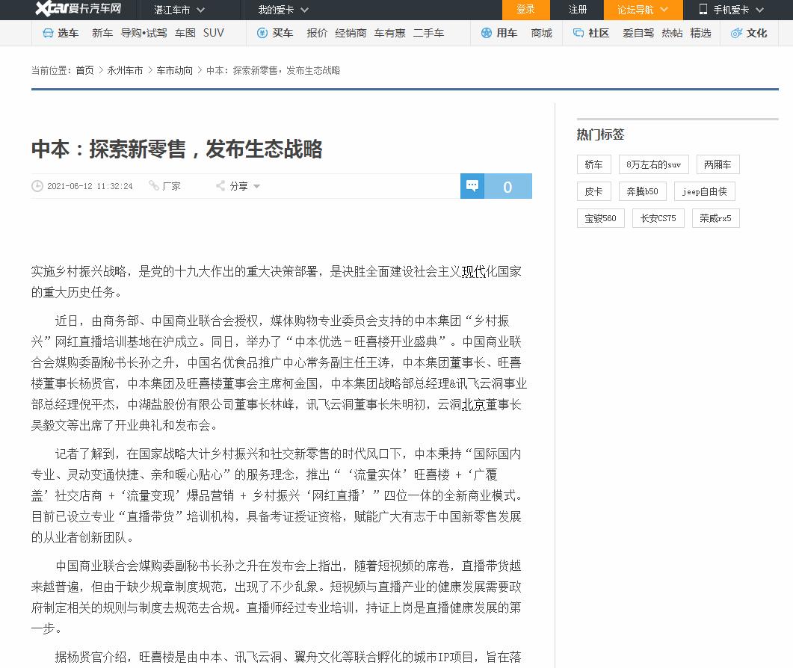Go to 商城 in navigation

[541, 33]
